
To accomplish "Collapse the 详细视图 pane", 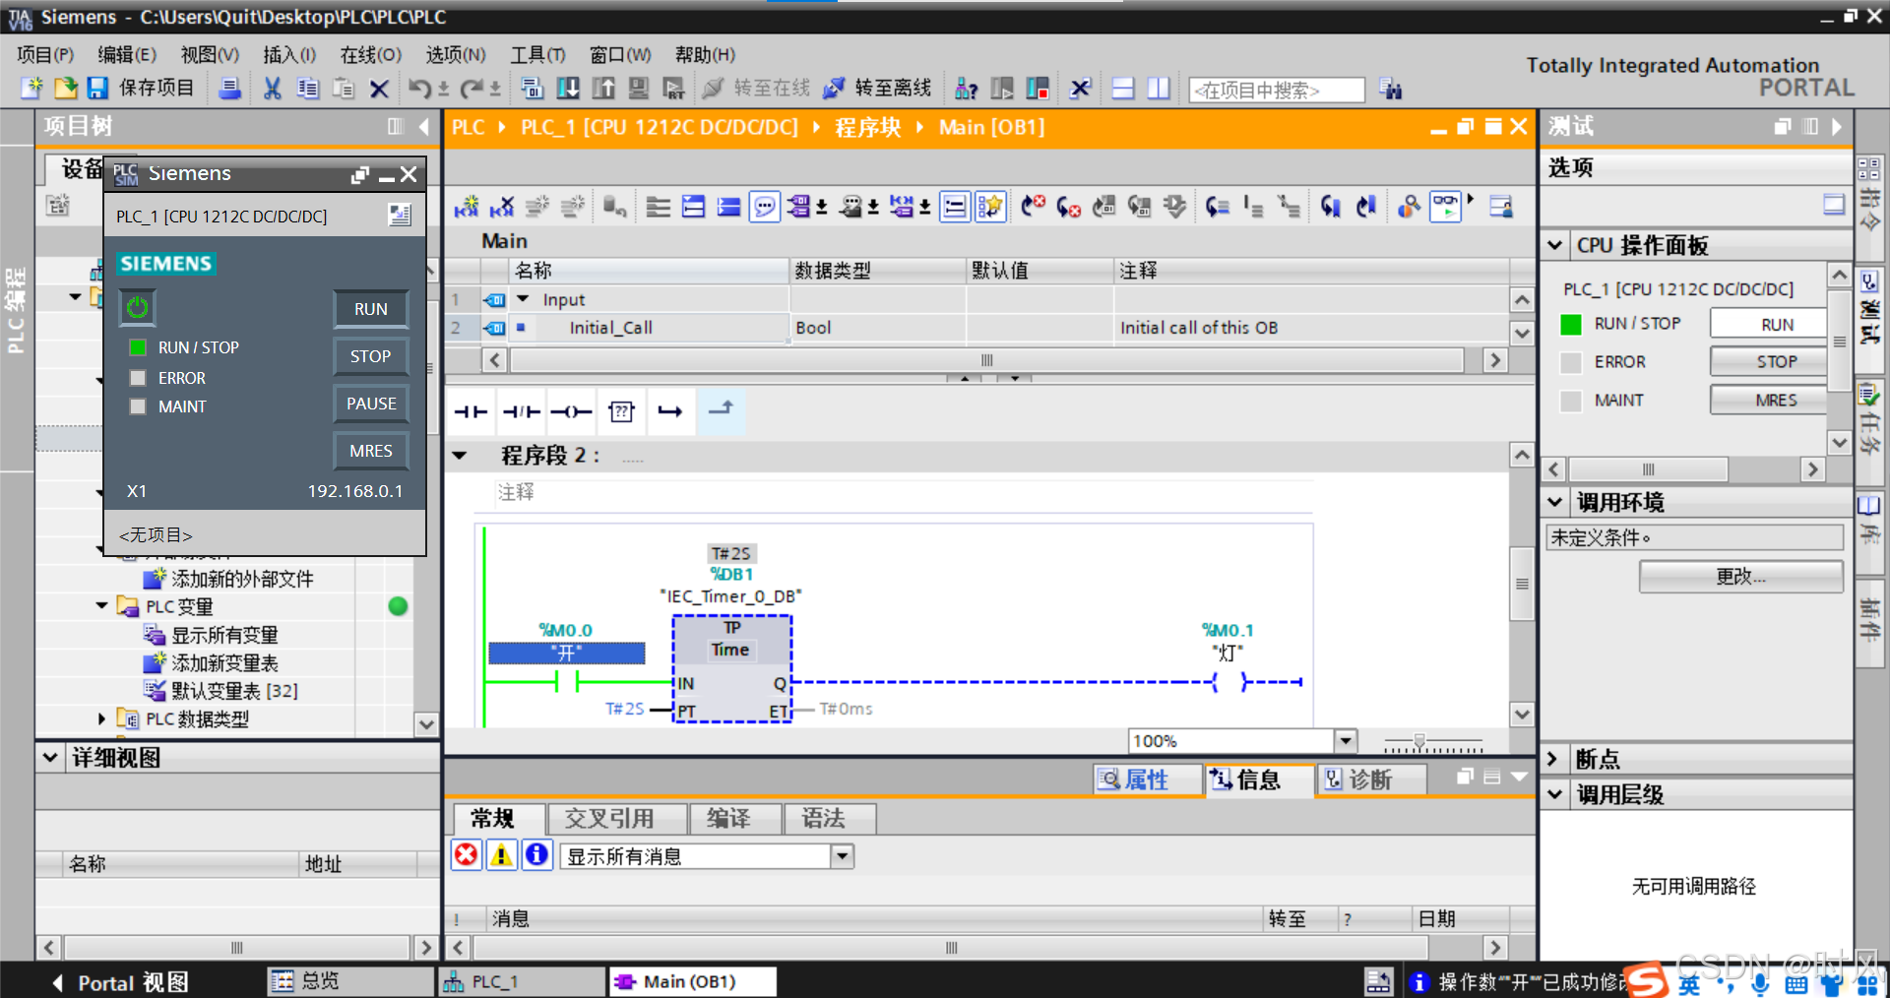I will tap(50, 758).
